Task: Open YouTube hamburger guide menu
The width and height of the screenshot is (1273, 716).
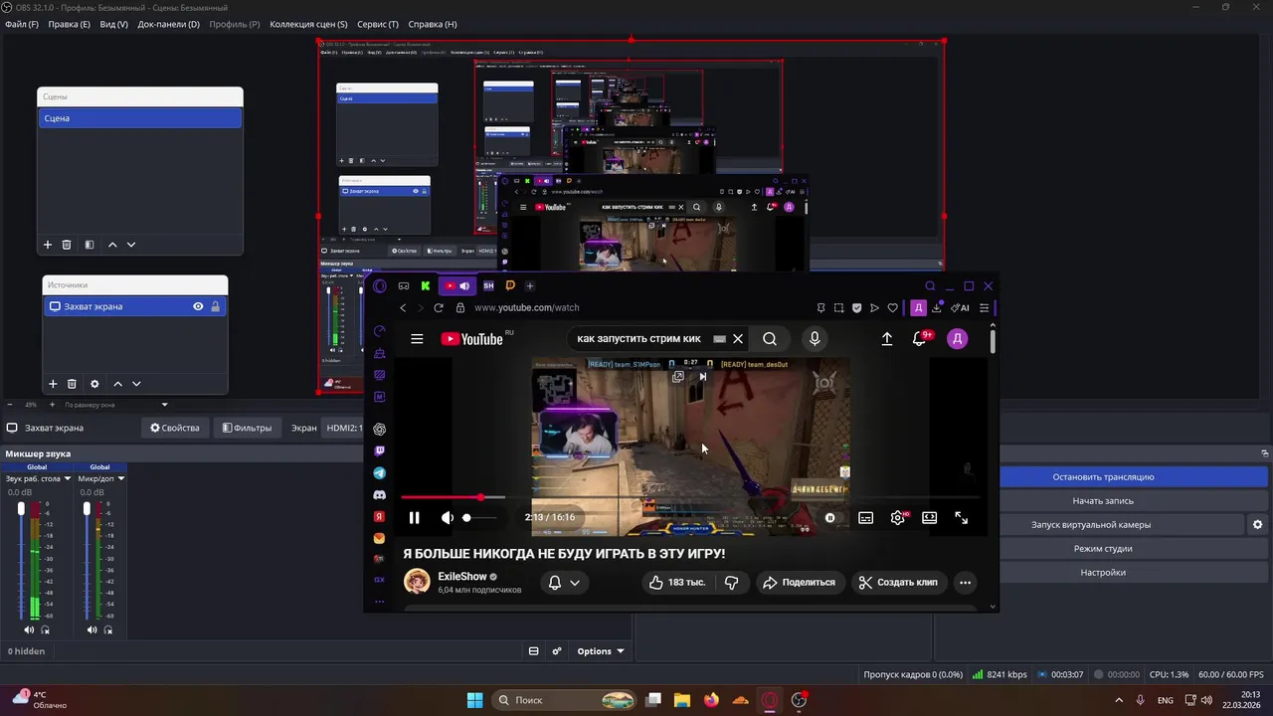Action: point(417,339)
